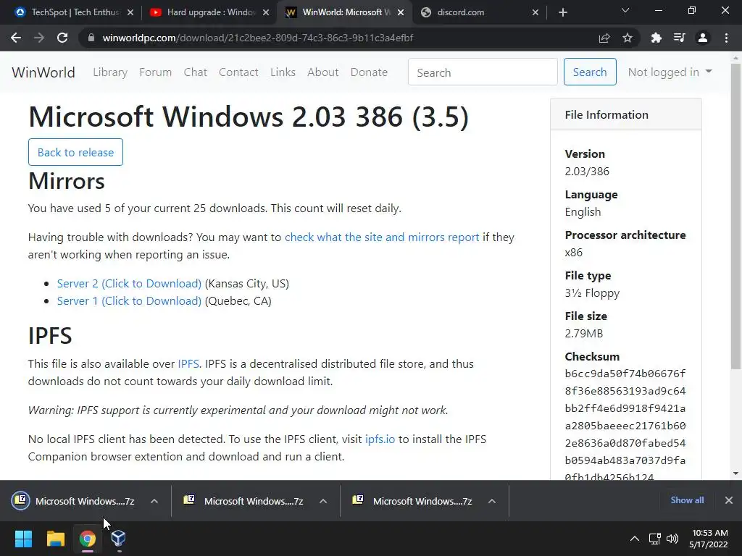Expand options for second 7z download
Screen dimensions: 742x556
tap(323, 501)
